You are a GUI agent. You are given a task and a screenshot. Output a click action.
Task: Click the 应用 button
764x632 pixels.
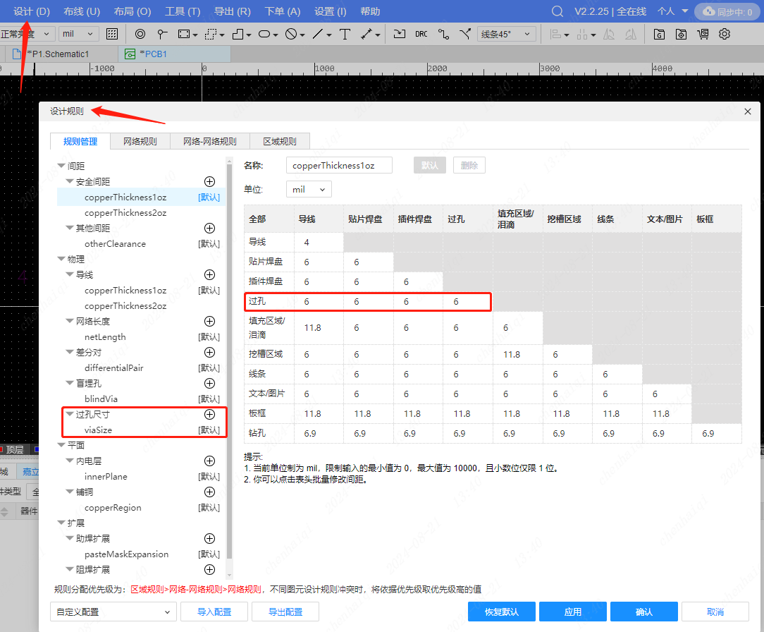pos(573,612)
